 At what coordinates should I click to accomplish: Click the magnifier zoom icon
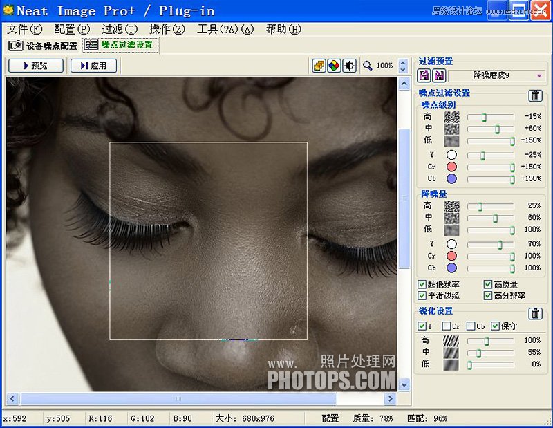point(368,66)
